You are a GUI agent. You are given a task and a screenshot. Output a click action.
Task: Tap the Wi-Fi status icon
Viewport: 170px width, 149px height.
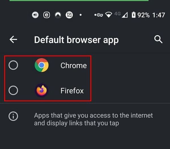[109, 15]
